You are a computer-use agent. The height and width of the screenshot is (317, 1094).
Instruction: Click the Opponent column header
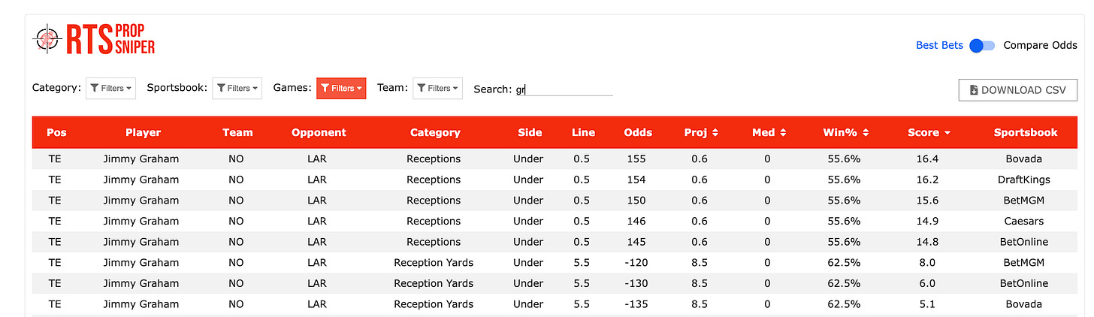[x=319, y=133]
